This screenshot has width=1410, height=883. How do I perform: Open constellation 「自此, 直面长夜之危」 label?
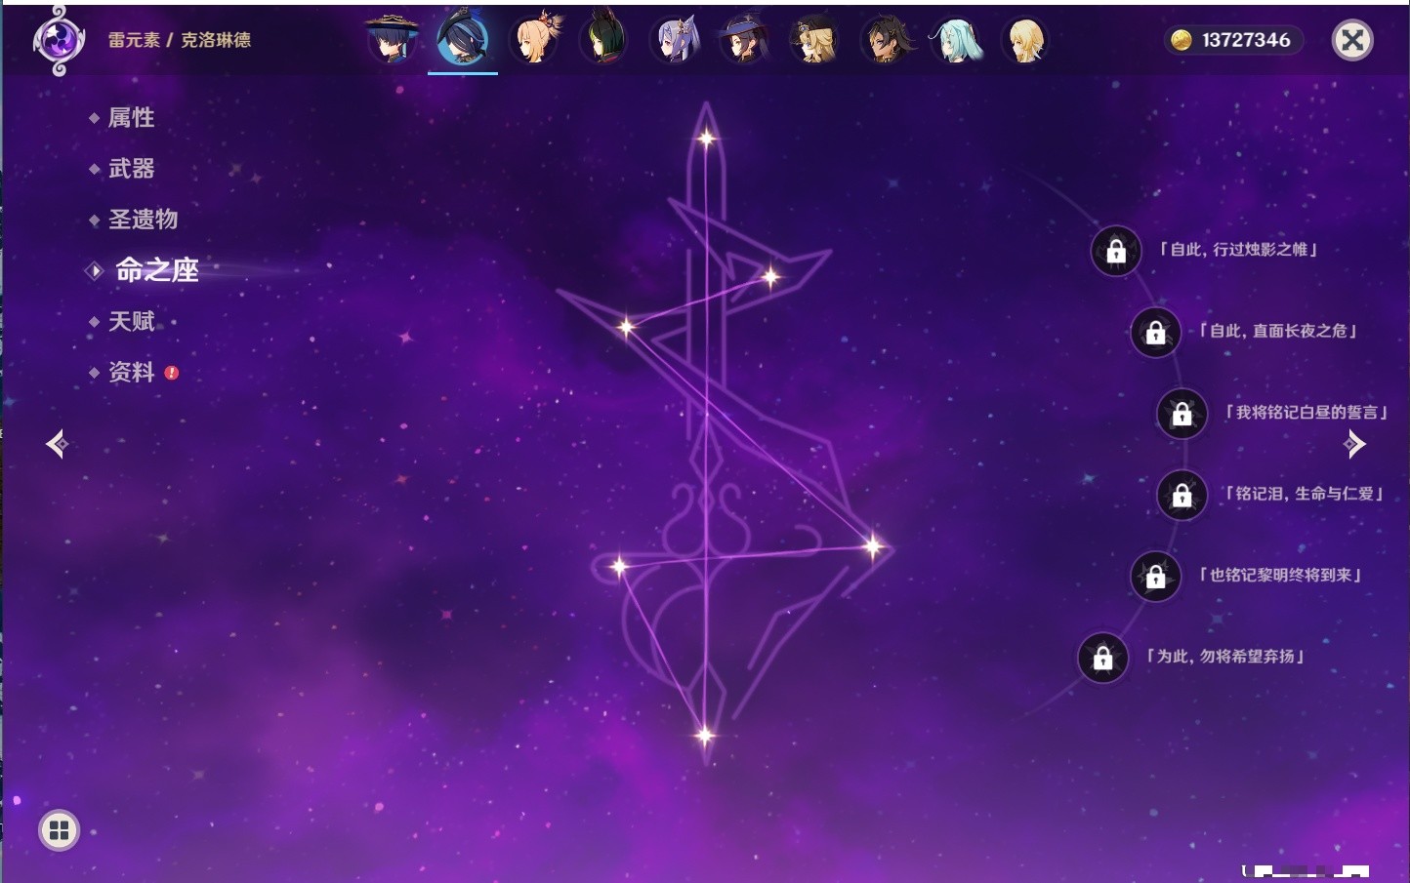pos(1277,331)
